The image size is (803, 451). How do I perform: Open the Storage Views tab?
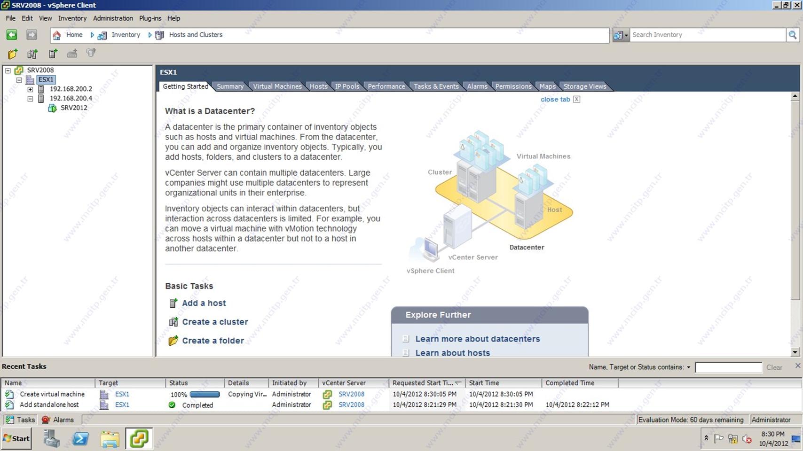click(585, 86)
